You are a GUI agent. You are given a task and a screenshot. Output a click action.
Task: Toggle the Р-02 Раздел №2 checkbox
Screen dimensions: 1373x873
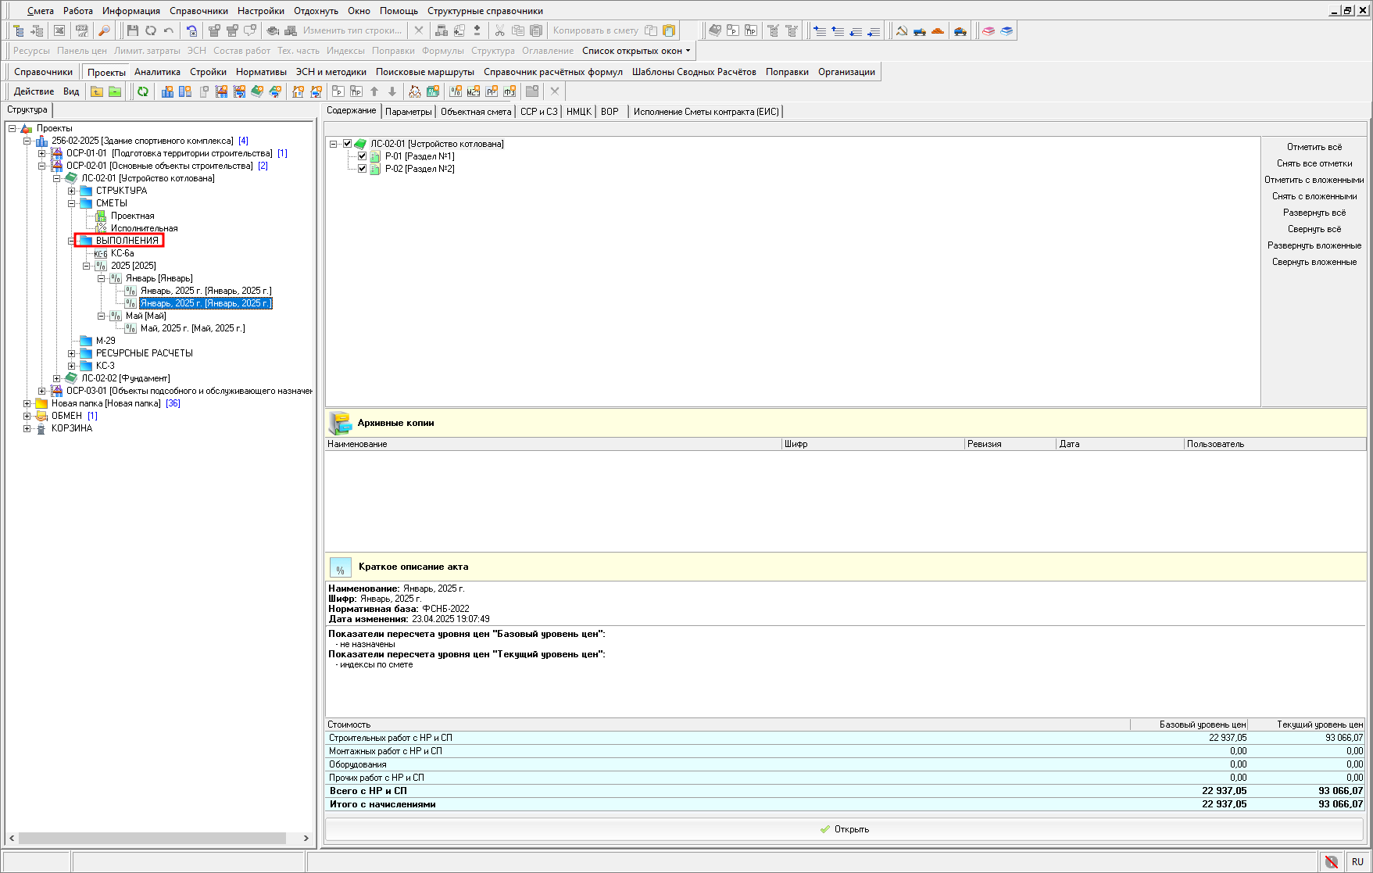tap(363, 169)
